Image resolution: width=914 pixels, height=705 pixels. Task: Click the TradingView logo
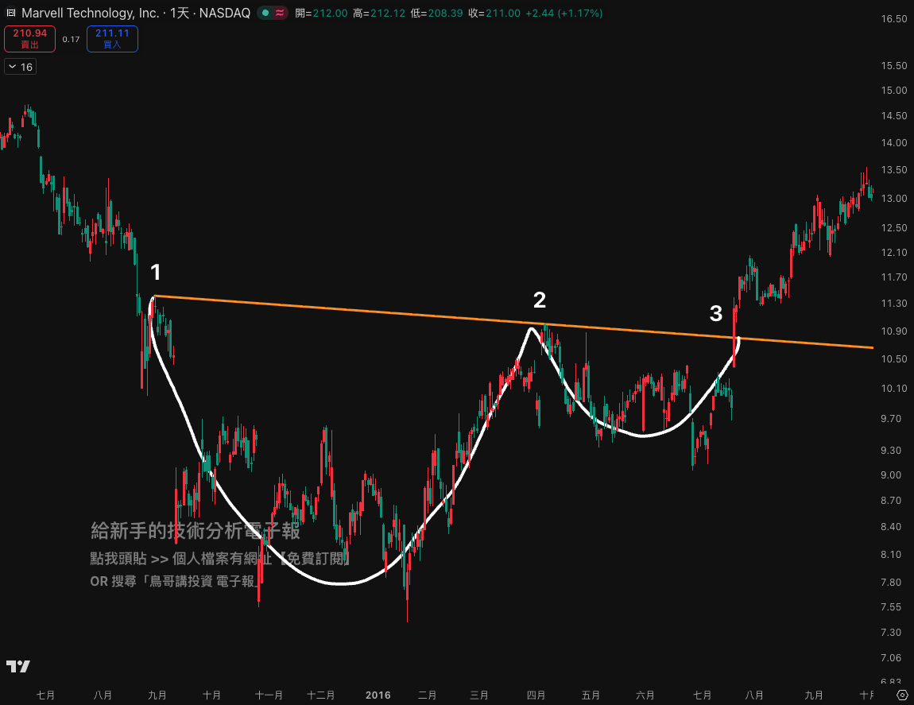(17, 666)
